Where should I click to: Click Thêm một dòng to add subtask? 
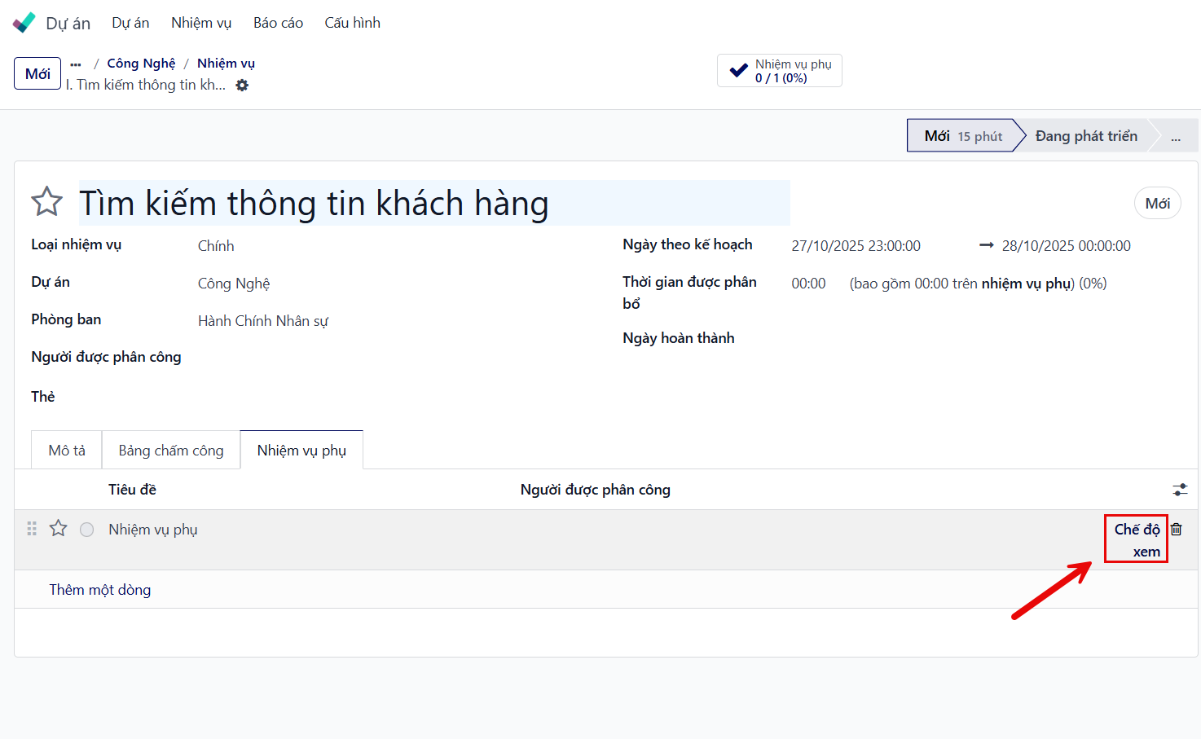point(100,590)
